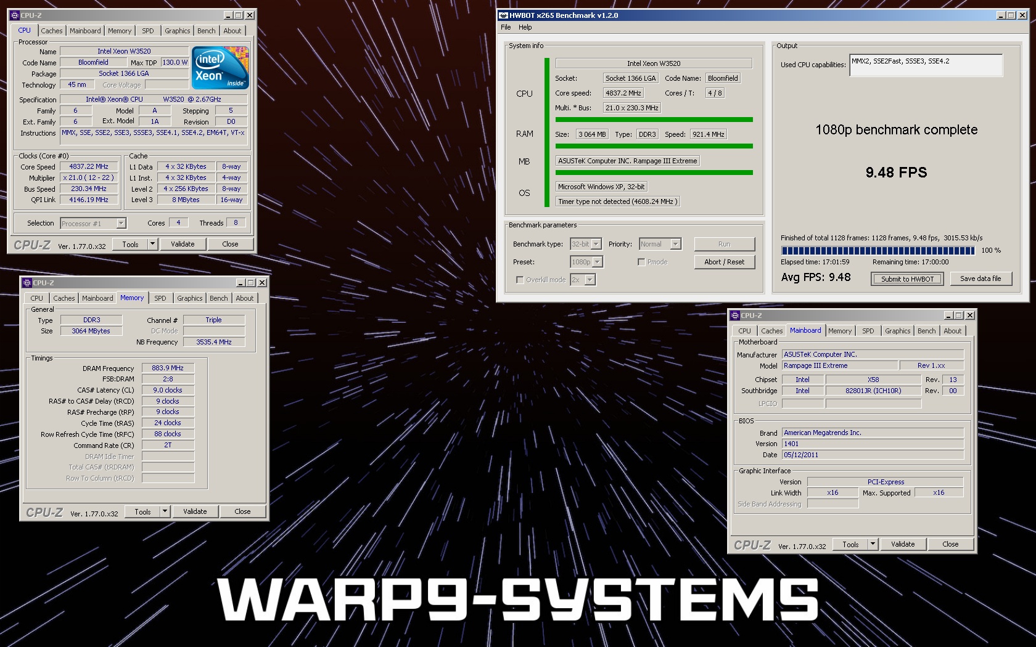Click the RAM Speed 921.4 MHz field
The width and height of the screenshot is (1036, 647).
[x=709, y=134]
